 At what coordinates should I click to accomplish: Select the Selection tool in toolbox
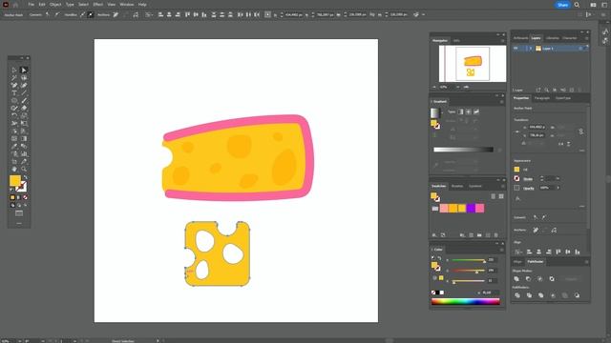(x=14, y=70)
